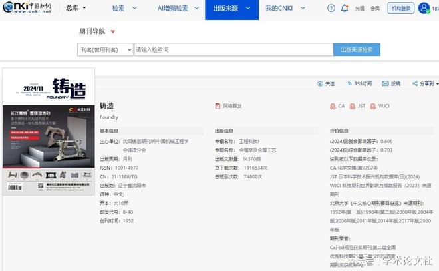Click the RSS订阅 link text
439x271 pixels.
[x=363, y=83]
